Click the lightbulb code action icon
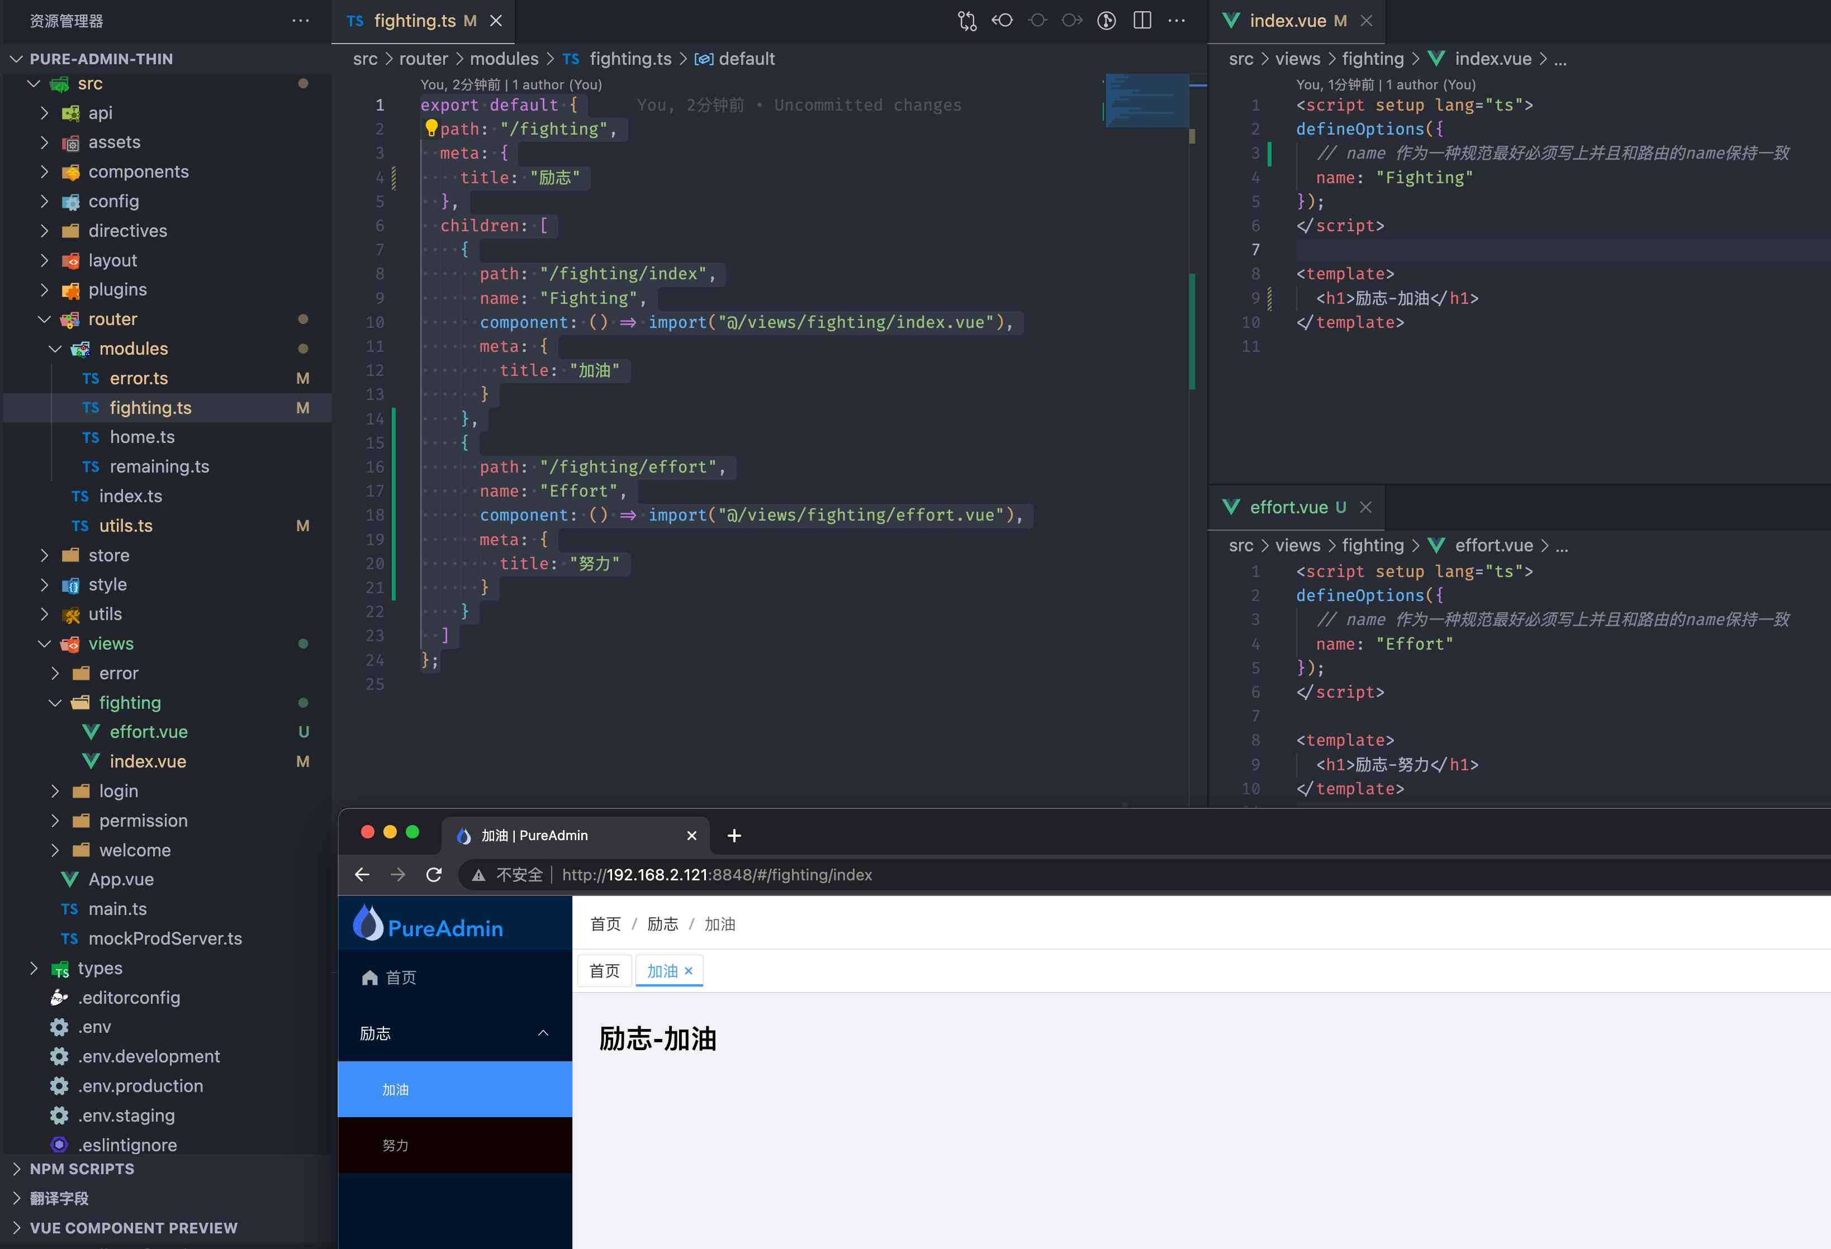1831x1249 pixels. (431, 127)
